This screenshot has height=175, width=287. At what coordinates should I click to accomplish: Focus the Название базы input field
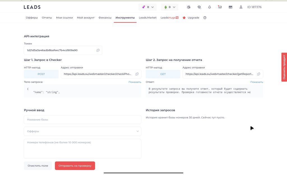tap(82, 119)
